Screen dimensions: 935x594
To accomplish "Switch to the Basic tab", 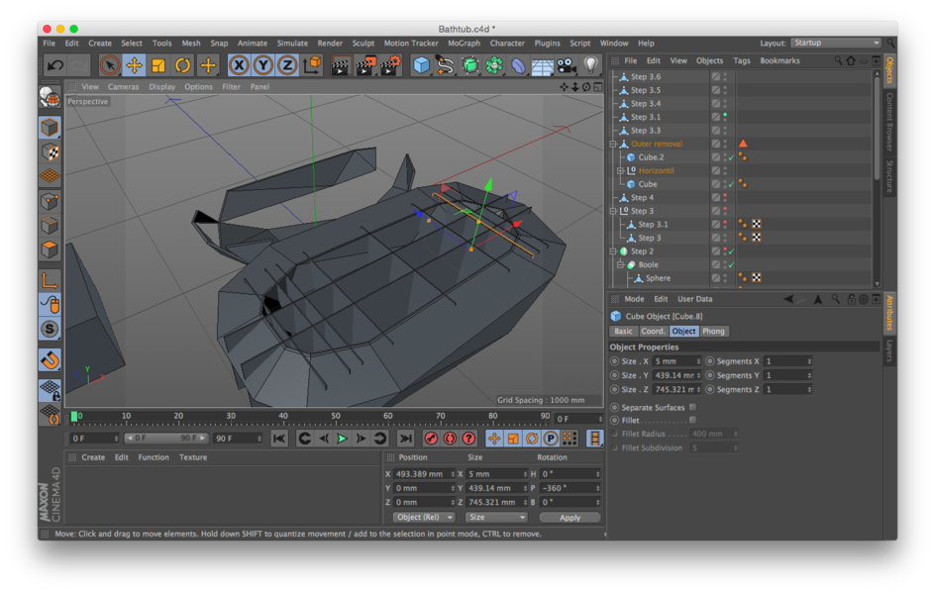I will click(x=623, y=332).
